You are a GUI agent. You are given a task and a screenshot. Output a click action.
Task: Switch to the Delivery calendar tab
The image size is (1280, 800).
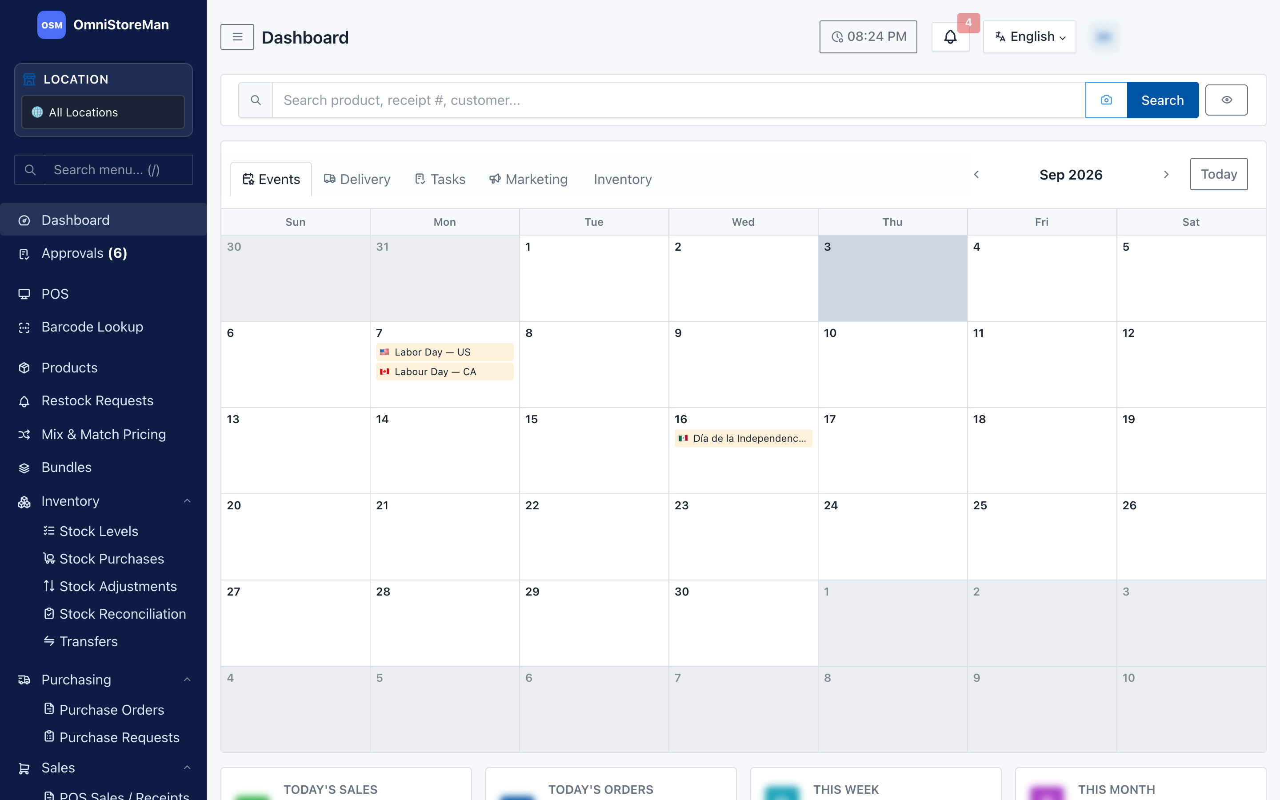pos(357,180)
